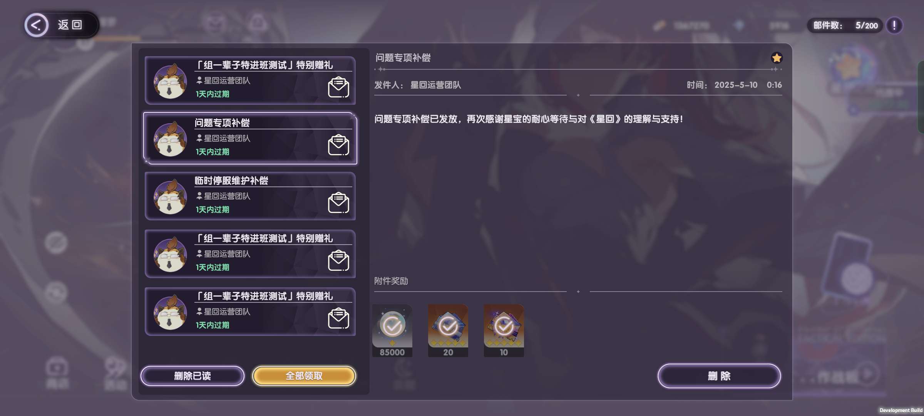Select the reward item with quantity 10
The image size is (924, 416).
(504, 331)
